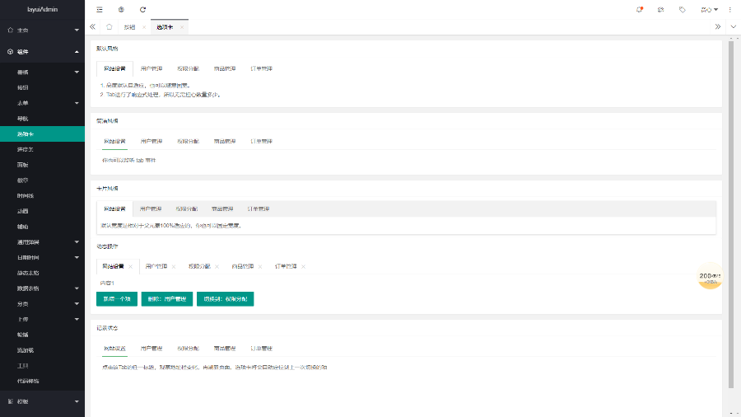Select 权限分配 tab under 卡片风格
Screen dimensions: 741x417
187,209
